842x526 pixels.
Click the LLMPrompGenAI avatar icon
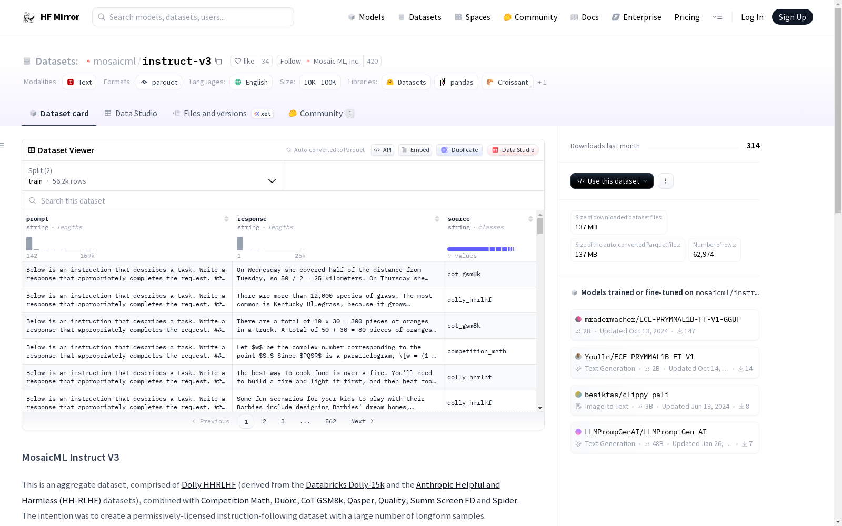578,432
